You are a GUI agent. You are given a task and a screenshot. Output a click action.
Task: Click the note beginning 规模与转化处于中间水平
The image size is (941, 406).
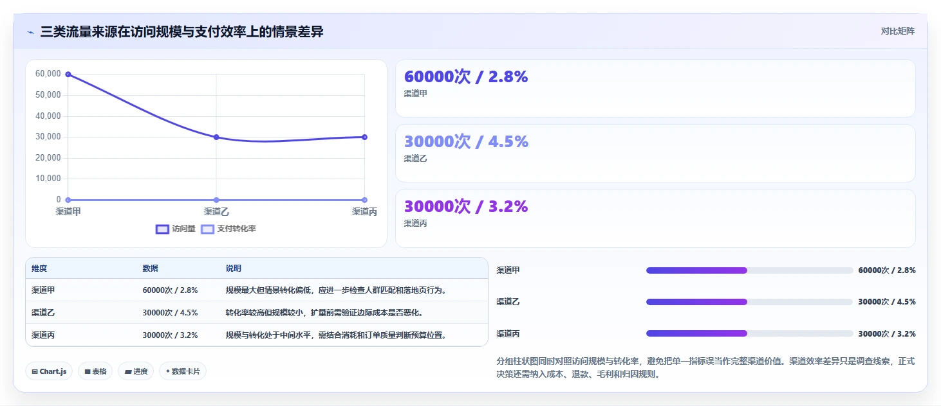336,335
